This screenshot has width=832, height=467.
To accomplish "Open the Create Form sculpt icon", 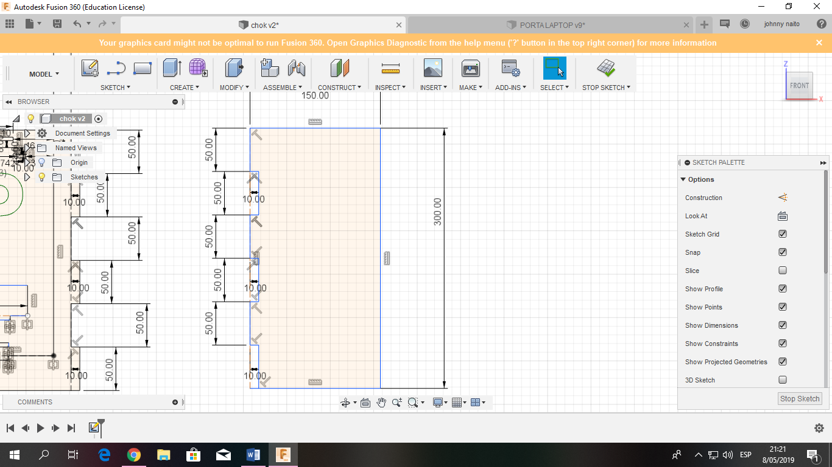I will [198, 67].
